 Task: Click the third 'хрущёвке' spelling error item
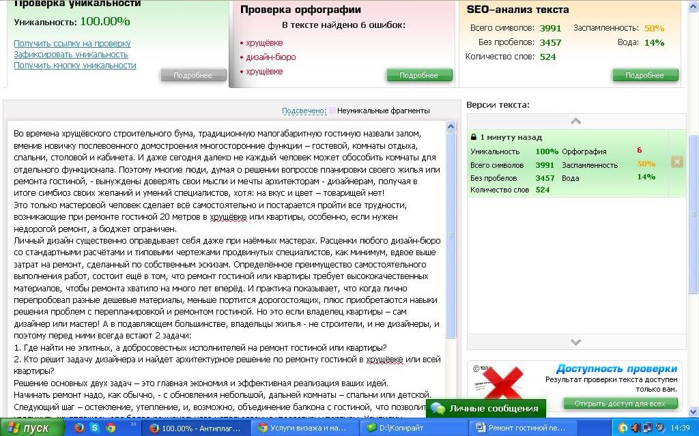point(264,72)
